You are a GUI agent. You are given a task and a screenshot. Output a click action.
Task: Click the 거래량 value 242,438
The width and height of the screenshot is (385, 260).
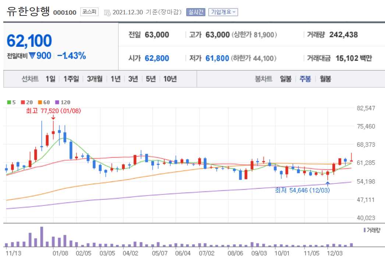343,35
